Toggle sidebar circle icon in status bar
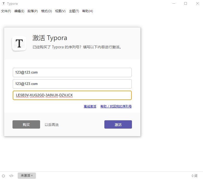The height and width of the screenshot is (179, 203). tap(3, 176)
